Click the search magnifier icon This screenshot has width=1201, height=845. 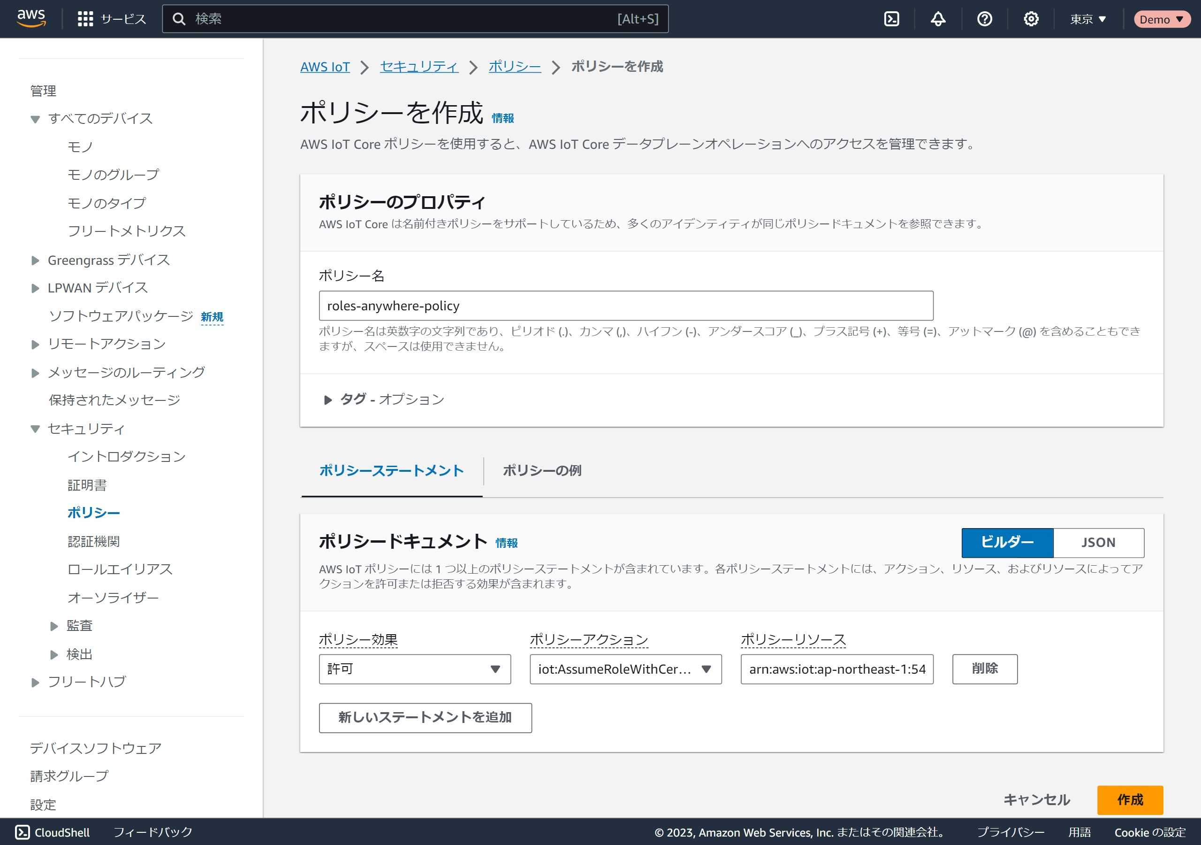179,19
